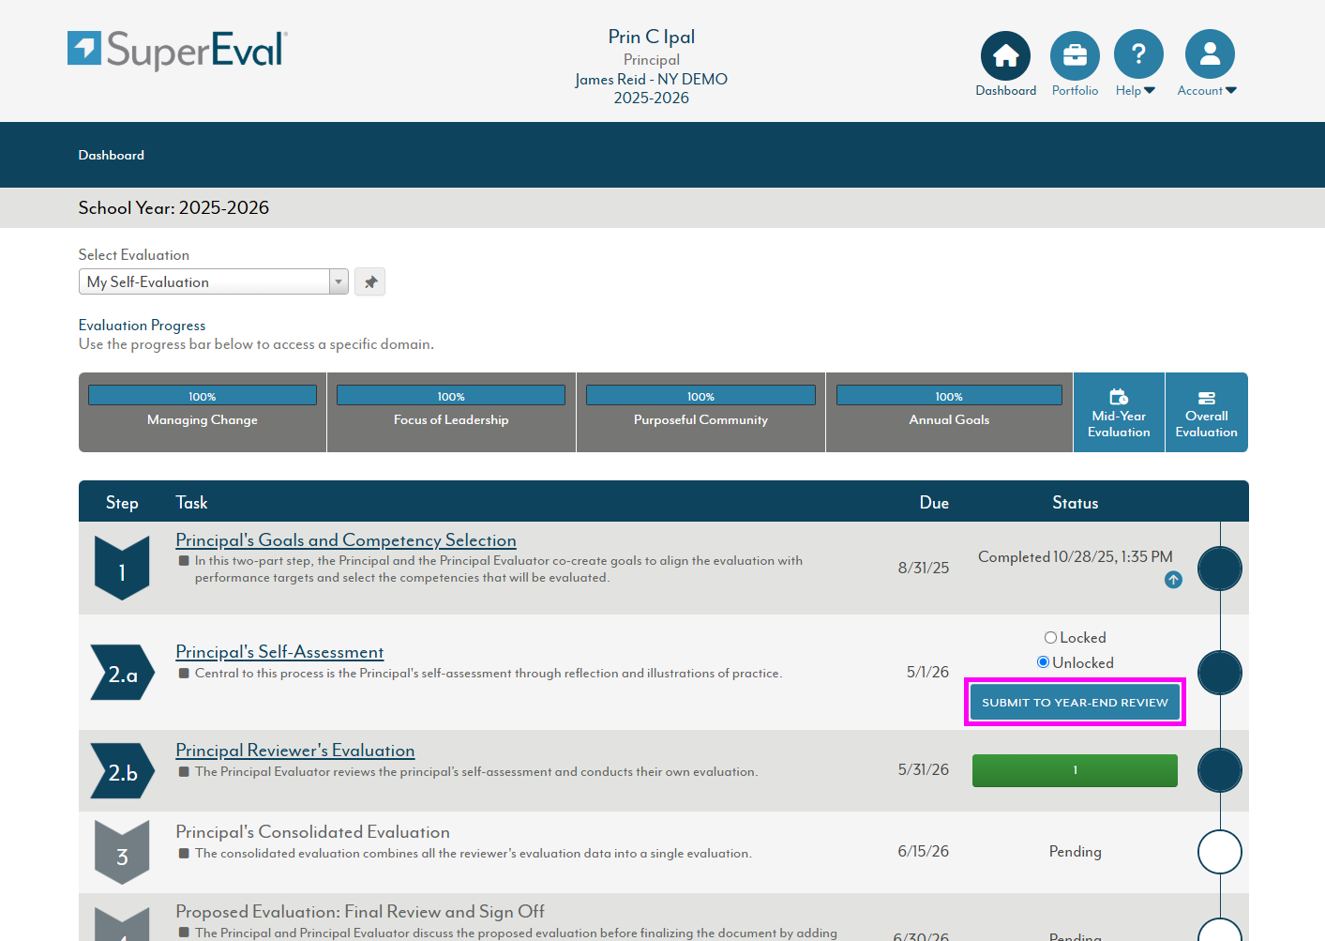Click the Step 3 timeline circle
1325x941 pixels.
tap(1219, 852)
